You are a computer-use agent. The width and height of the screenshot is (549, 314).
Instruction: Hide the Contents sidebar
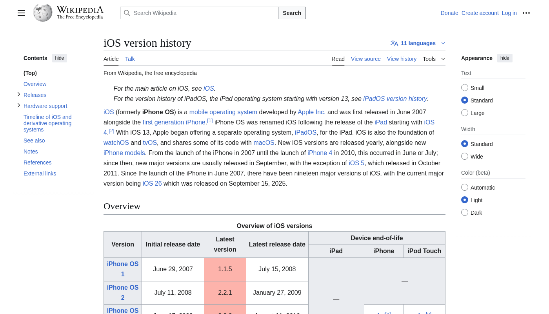point(60,58)
